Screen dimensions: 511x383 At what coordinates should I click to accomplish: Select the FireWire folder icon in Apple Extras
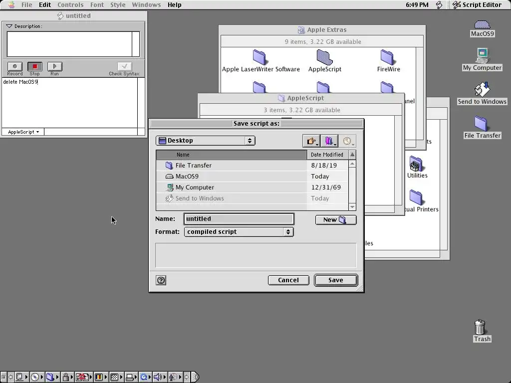coord(387,57)
